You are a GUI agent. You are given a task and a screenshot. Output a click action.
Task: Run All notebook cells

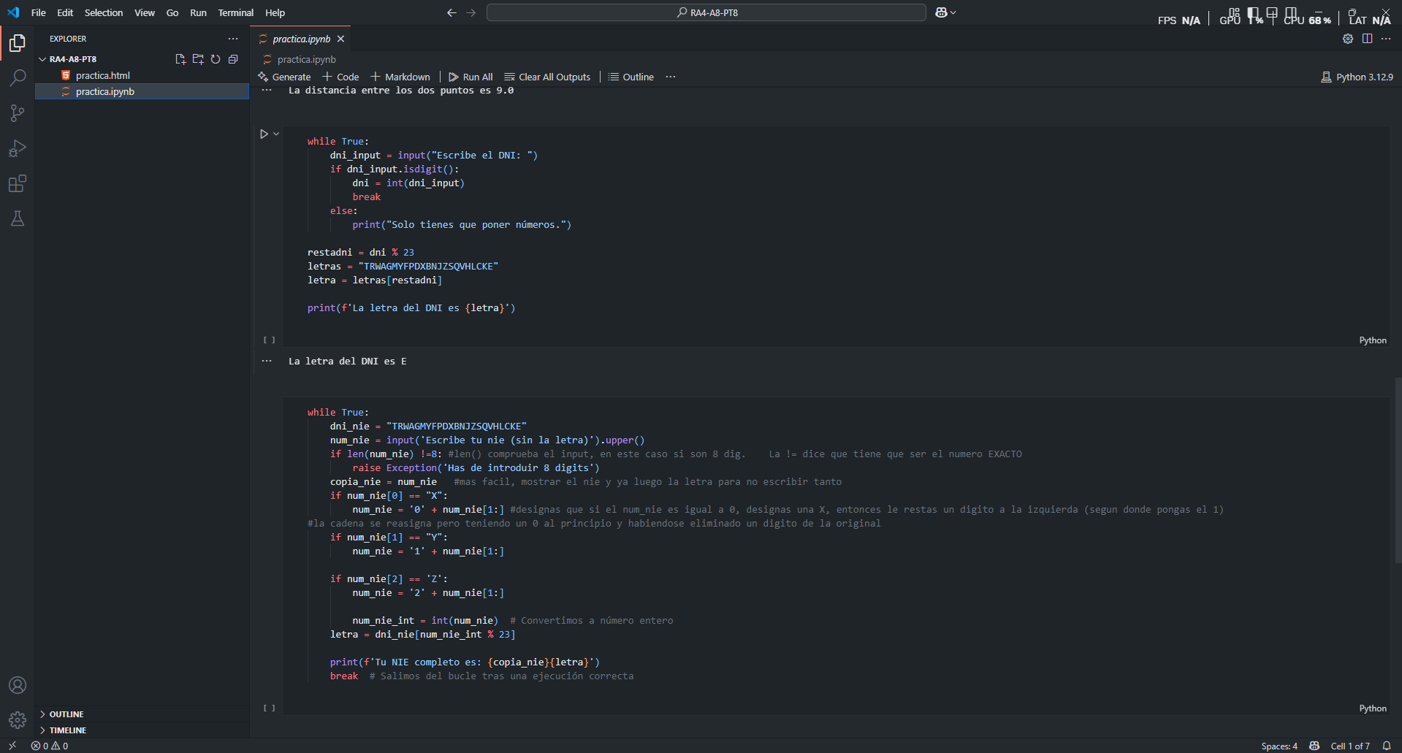pyautogui.click(x=470, y=77)
